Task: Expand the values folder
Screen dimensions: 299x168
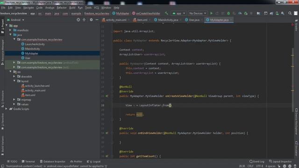Action: (x=14, y=104)
